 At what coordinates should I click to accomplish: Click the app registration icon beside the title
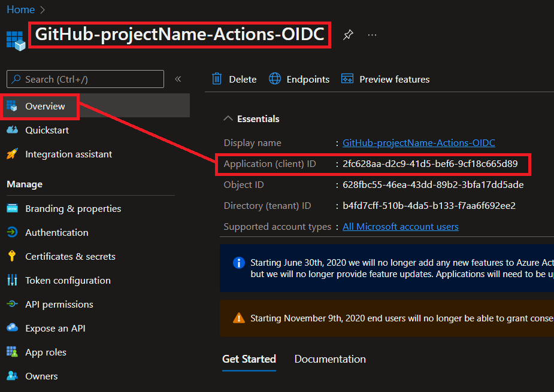pos(16,41)
